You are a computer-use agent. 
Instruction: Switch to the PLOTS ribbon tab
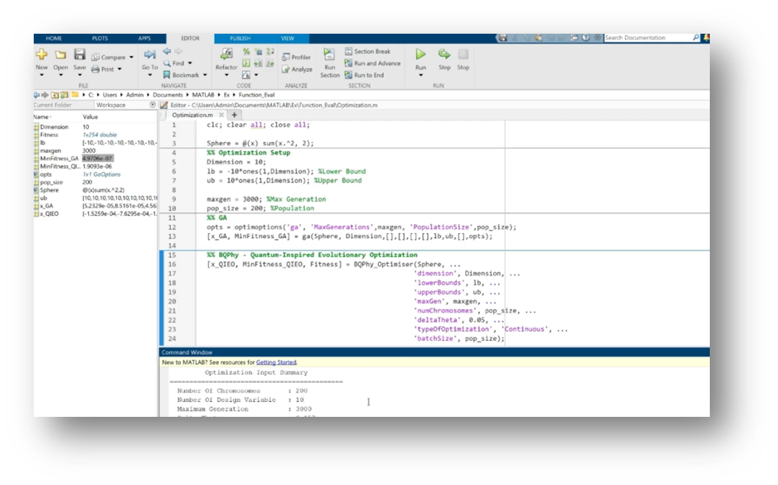(x=100, y=38)
